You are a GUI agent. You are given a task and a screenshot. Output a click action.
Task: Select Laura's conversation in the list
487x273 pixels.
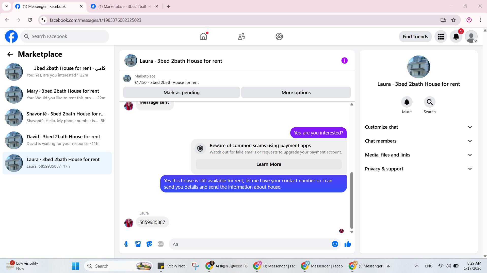pos(57,163)
